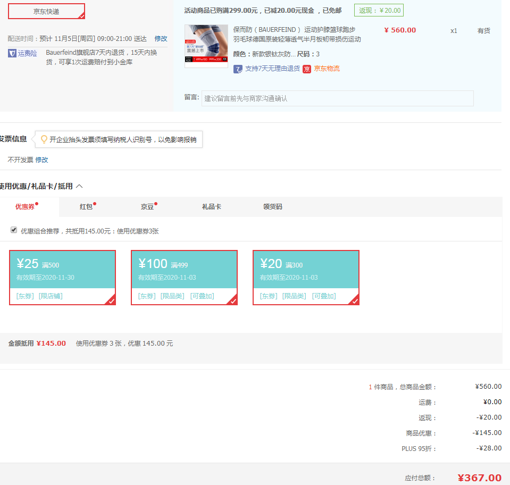Focus the 留言 message input field
This screenshot has width=510, height=485.
pos(338,98)
